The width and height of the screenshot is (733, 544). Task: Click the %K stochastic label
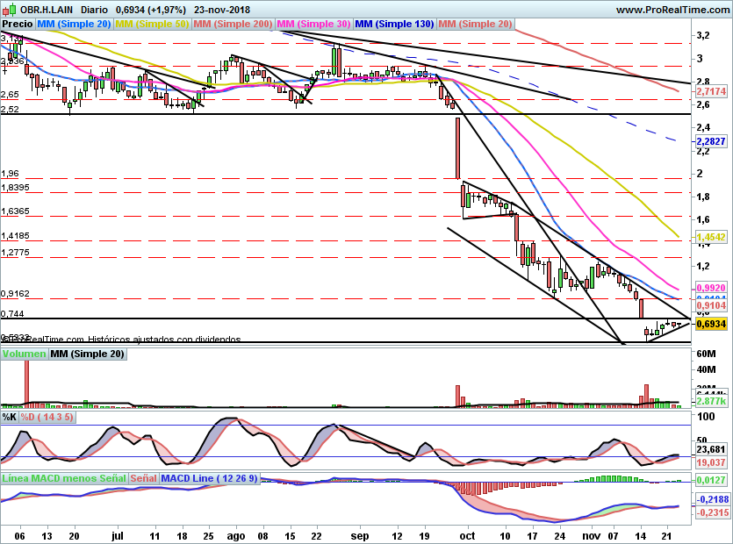coord(9,417)
